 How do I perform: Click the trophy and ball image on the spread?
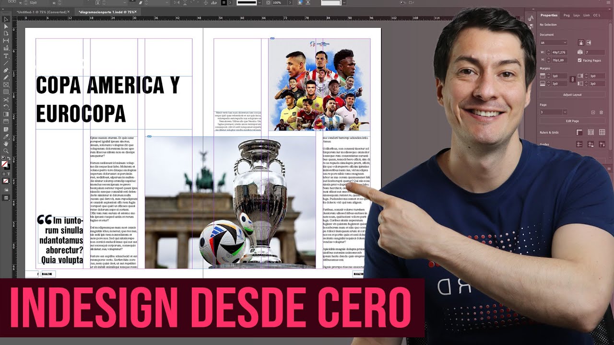click(230, 202)
